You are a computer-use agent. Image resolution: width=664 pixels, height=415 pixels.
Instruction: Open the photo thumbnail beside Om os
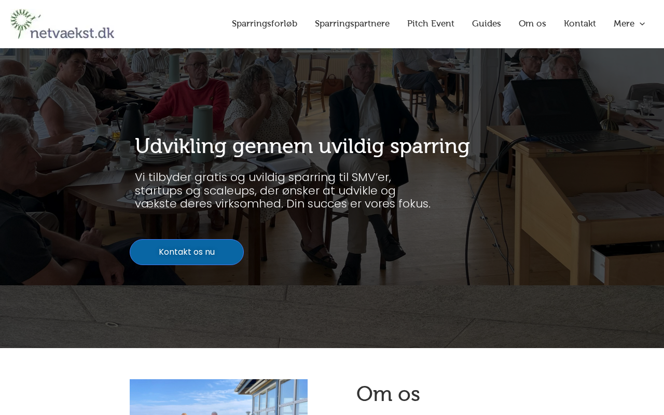tap(218, 397)
